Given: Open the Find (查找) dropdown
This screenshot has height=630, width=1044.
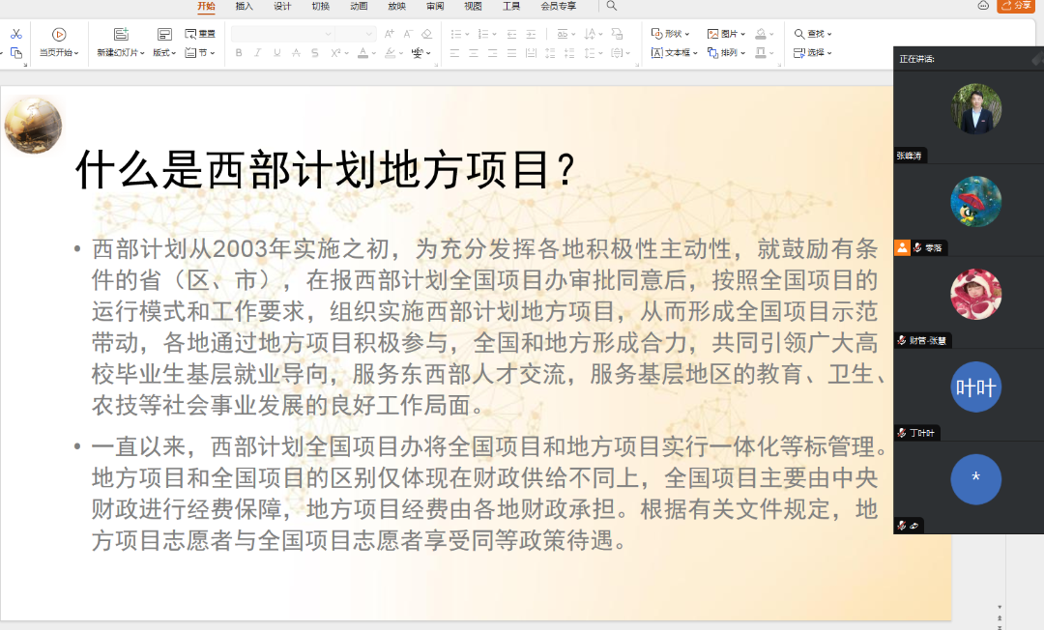Looking at the screenshot, I should pyautogui.click(x=813, y=34).
